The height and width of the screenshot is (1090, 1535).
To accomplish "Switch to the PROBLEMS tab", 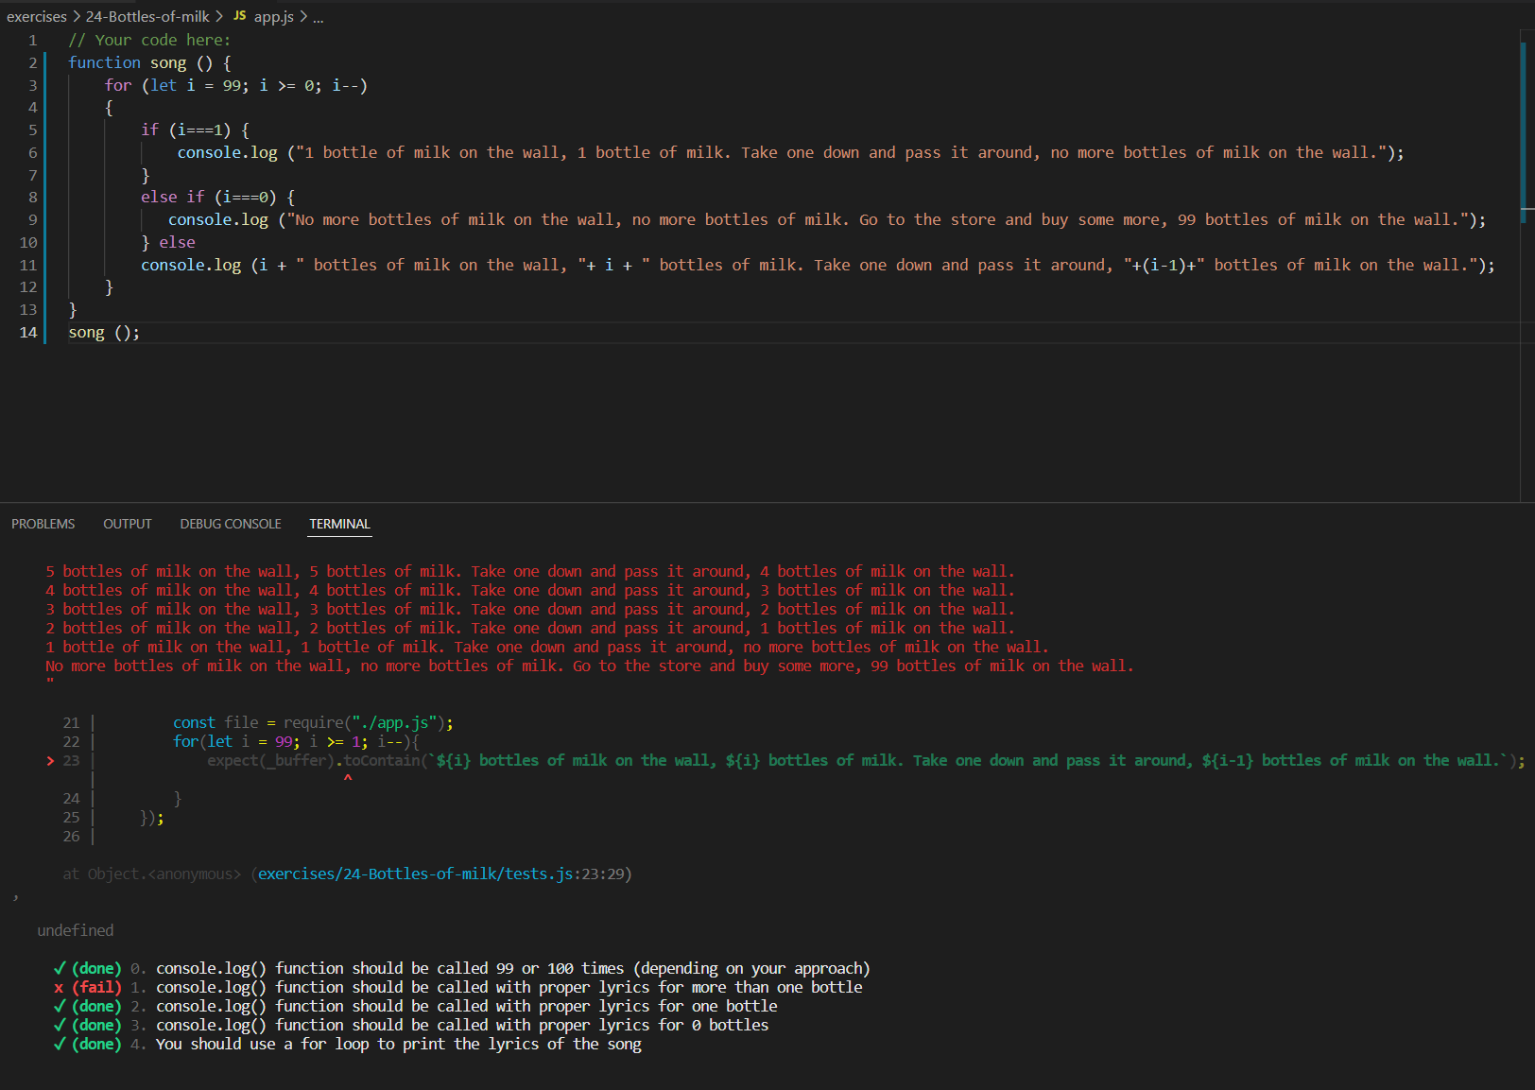I will [43, 523].
